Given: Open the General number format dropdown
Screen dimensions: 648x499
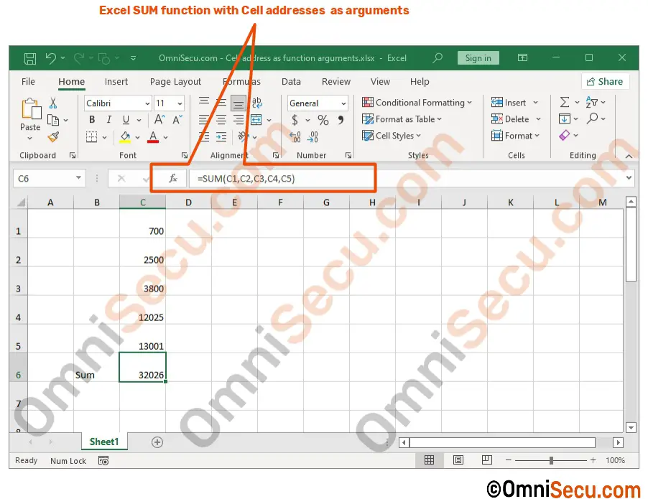Looking at the screenshot, I should (343, 103).
